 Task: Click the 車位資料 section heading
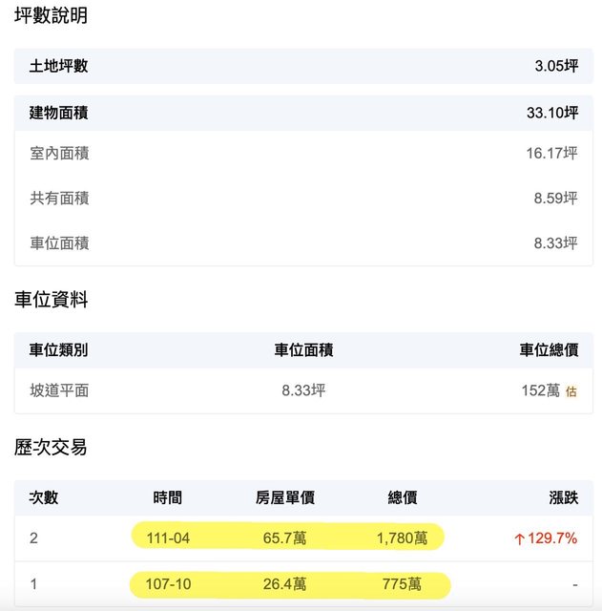click(x=52, y=300)
